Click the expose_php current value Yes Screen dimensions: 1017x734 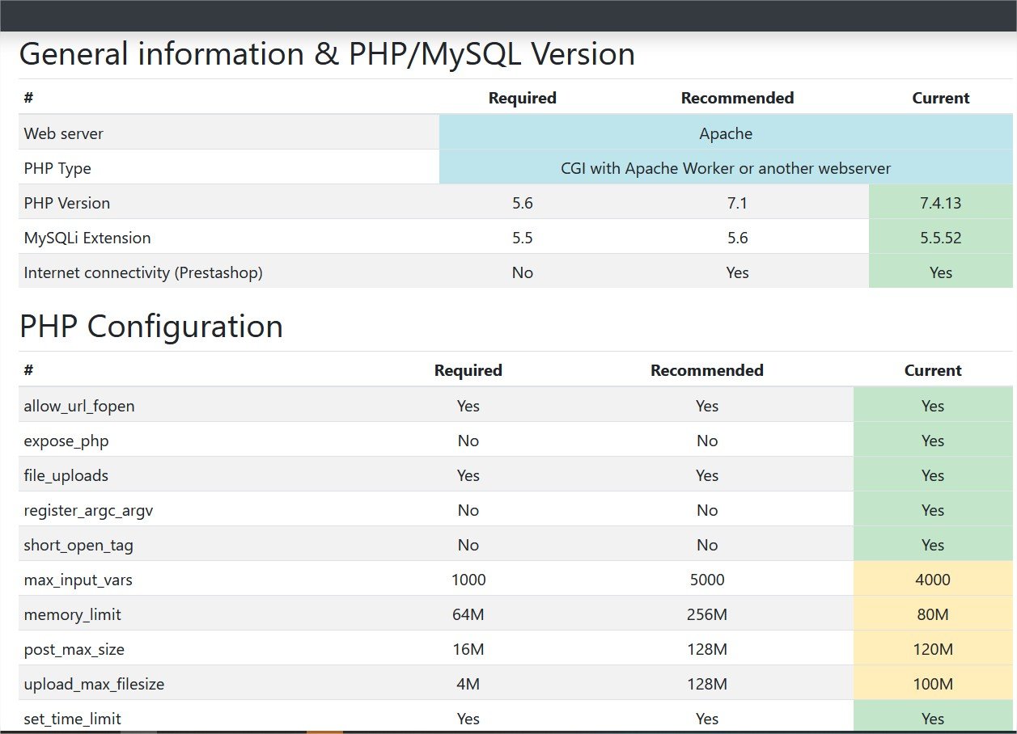point(933,441)
